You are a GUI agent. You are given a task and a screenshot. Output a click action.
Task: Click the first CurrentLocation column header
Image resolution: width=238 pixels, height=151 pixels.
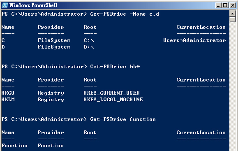[201, 27]
